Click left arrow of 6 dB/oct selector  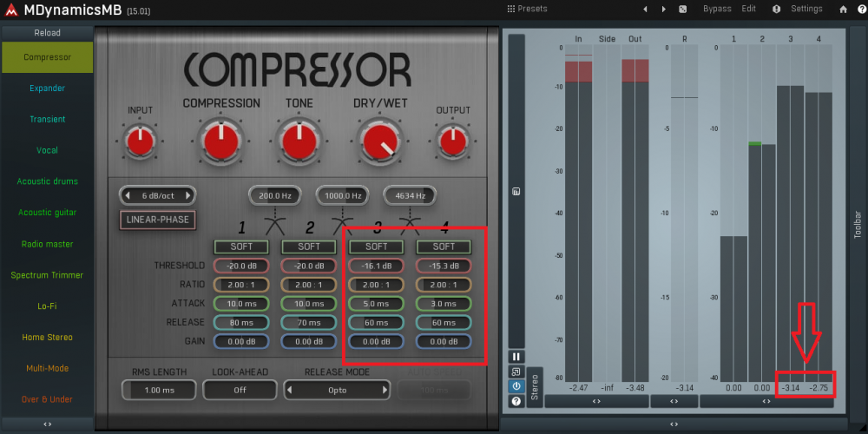(128, 195)
